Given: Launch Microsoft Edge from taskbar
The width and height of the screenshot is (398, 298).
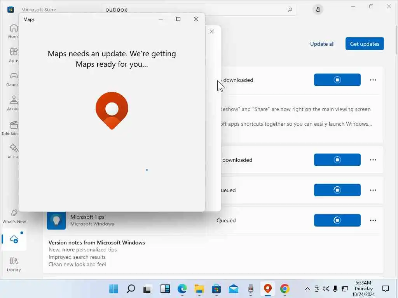Looking at the screenshot, I should coord(182,289).
